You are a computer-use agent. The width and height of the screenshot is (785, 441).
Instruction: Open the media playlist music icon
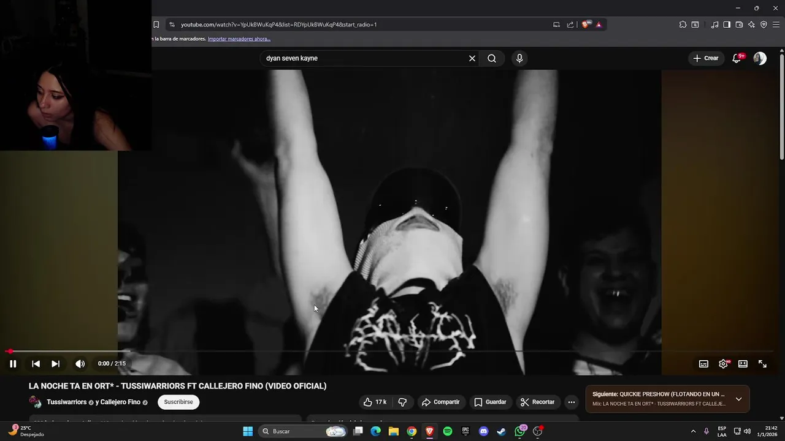point(714,24)
